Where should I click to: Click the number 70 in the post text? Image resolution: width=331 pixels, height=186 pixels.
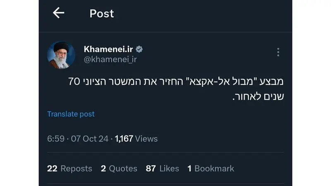tap(74, 81)
